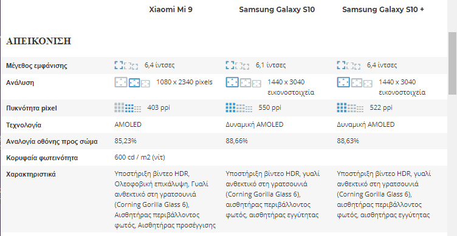Click the pixel density icon beside 403 ppi
457x236 pixels.
(128, 107)
